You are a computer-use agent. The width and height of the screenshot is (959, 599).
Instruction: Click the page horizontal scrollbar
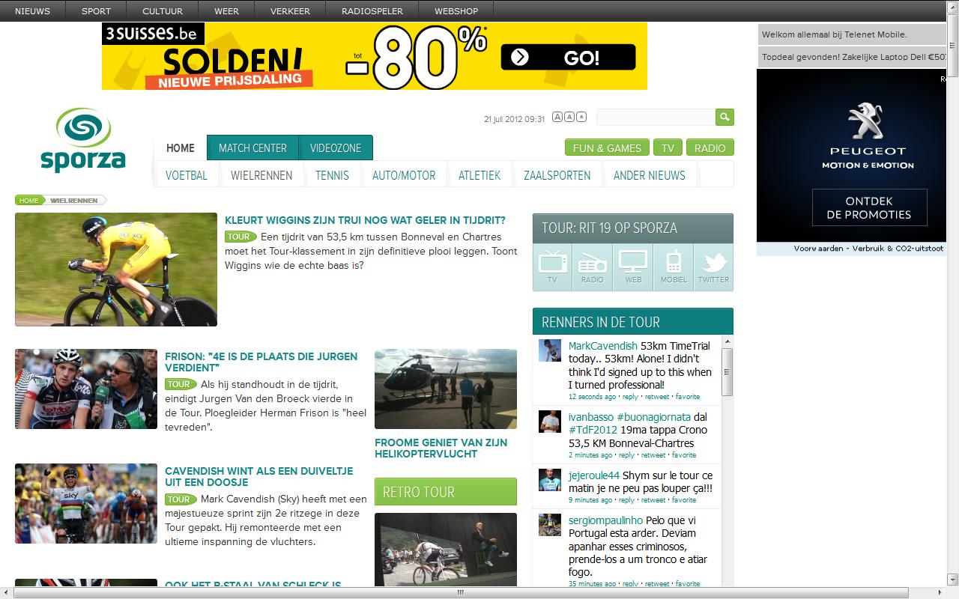pyautogui.click(x=461, y=592)
